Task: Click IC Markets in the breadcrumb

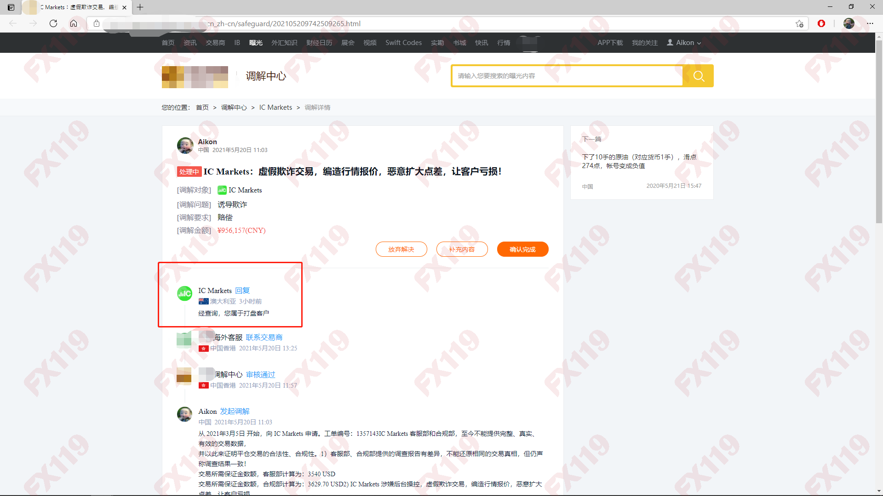Action: 275,107
